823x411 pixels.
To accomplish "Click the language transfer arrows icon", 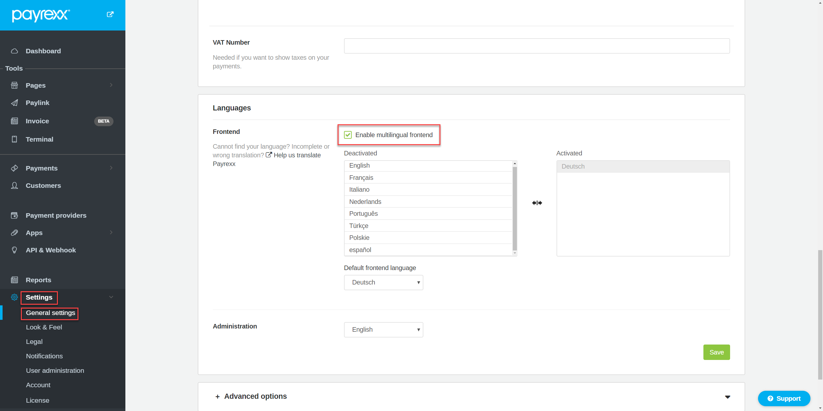I will 537,203.
